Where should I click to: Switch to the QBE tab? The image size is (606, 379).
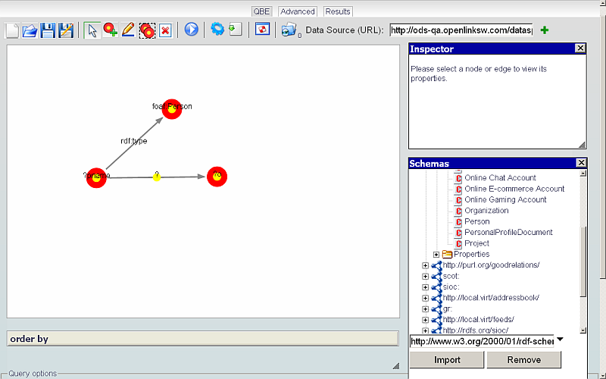click(261, 11)
